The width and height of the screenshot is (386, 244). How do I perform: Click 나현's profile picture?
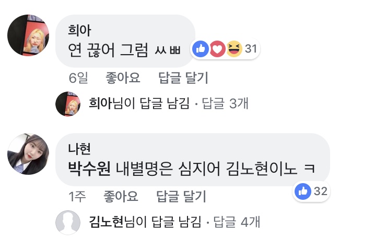29,152
